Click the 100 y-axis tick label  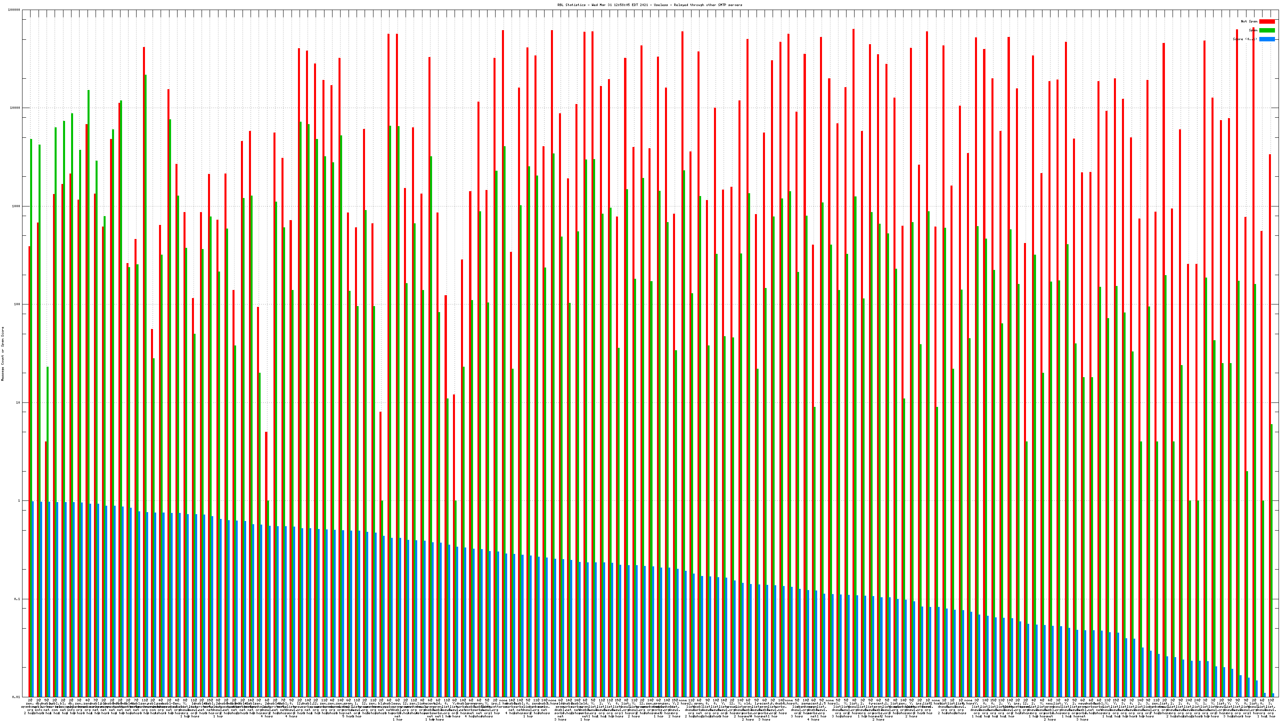[17, 304]
